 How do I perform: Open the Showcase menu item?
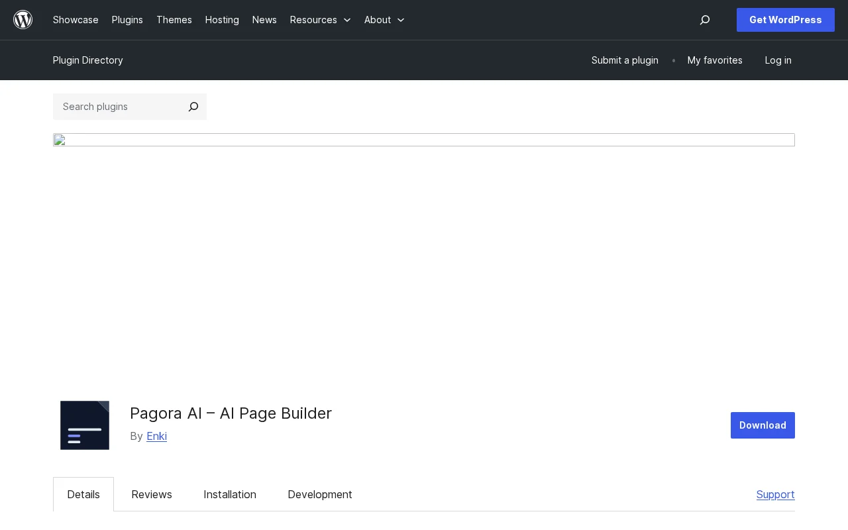76,20
